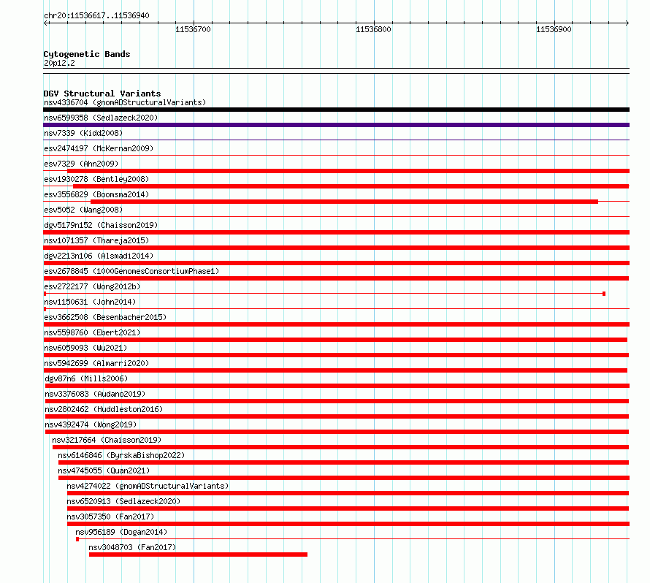Image resolution: width=650 pixels, height=583 pixels.
Task: Open nsv3376083 (Audano2019) variant
Action: pos(95,394)
